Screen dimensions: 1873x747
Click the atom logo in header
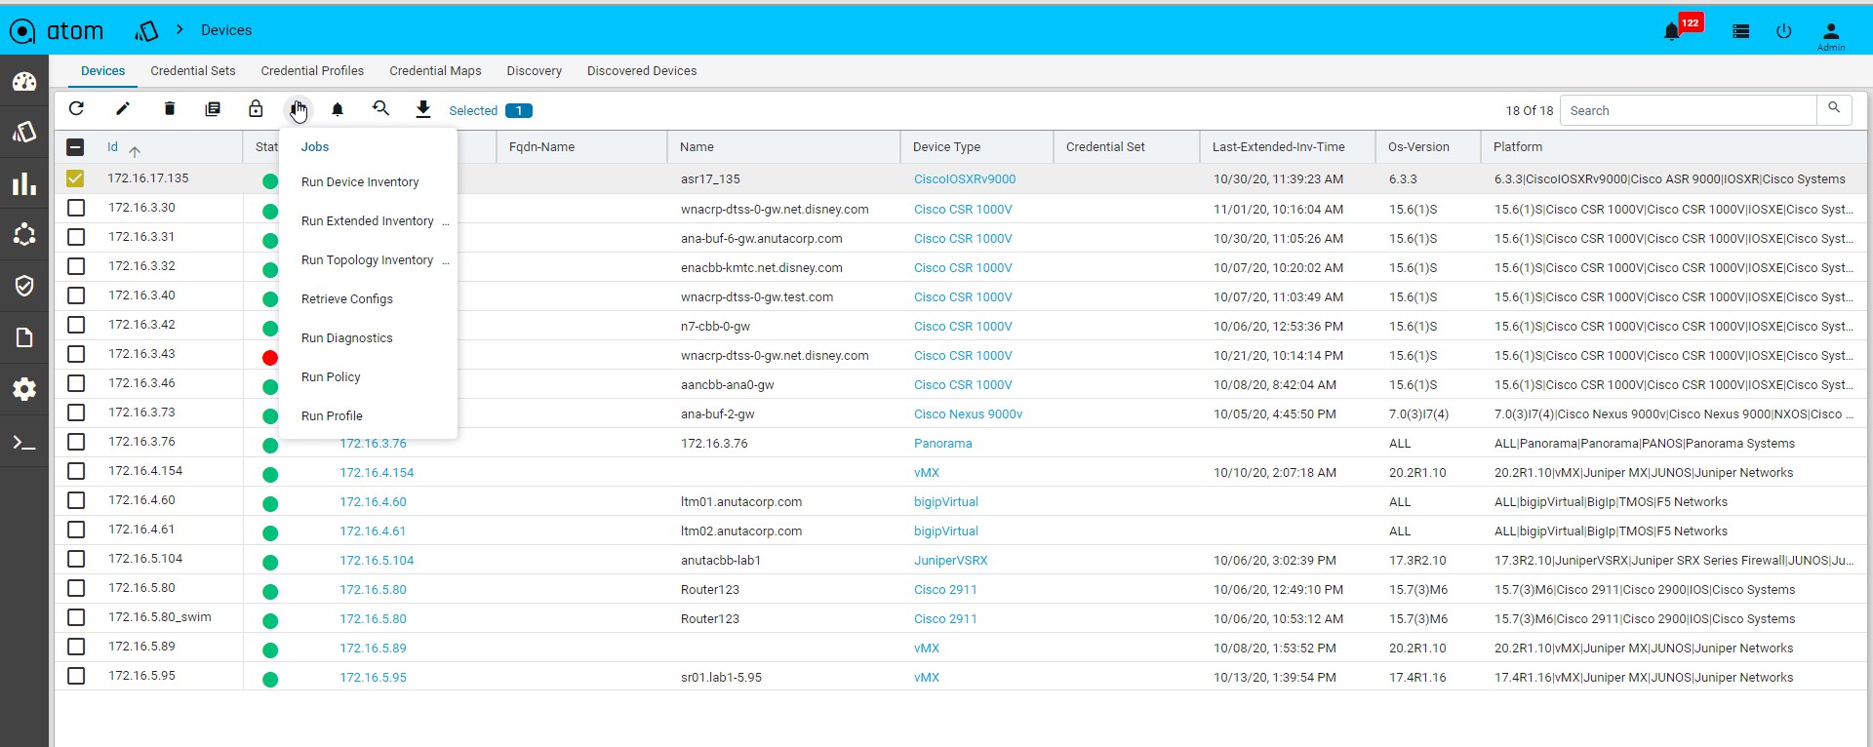pos(57,31)
